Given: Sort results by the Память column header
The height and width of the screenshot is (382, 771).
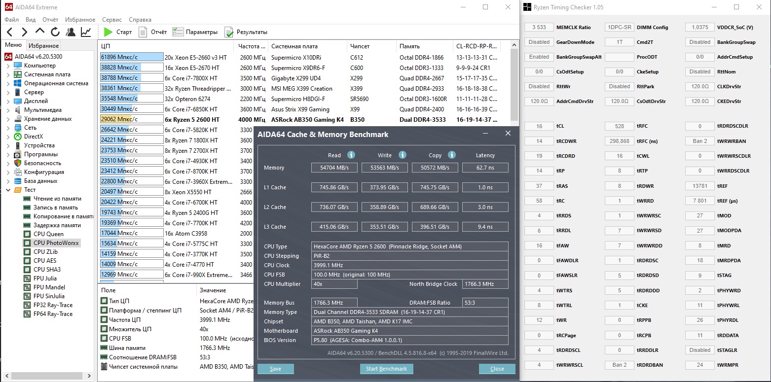Looking at the screenshot, I should (x=425, y=46).
